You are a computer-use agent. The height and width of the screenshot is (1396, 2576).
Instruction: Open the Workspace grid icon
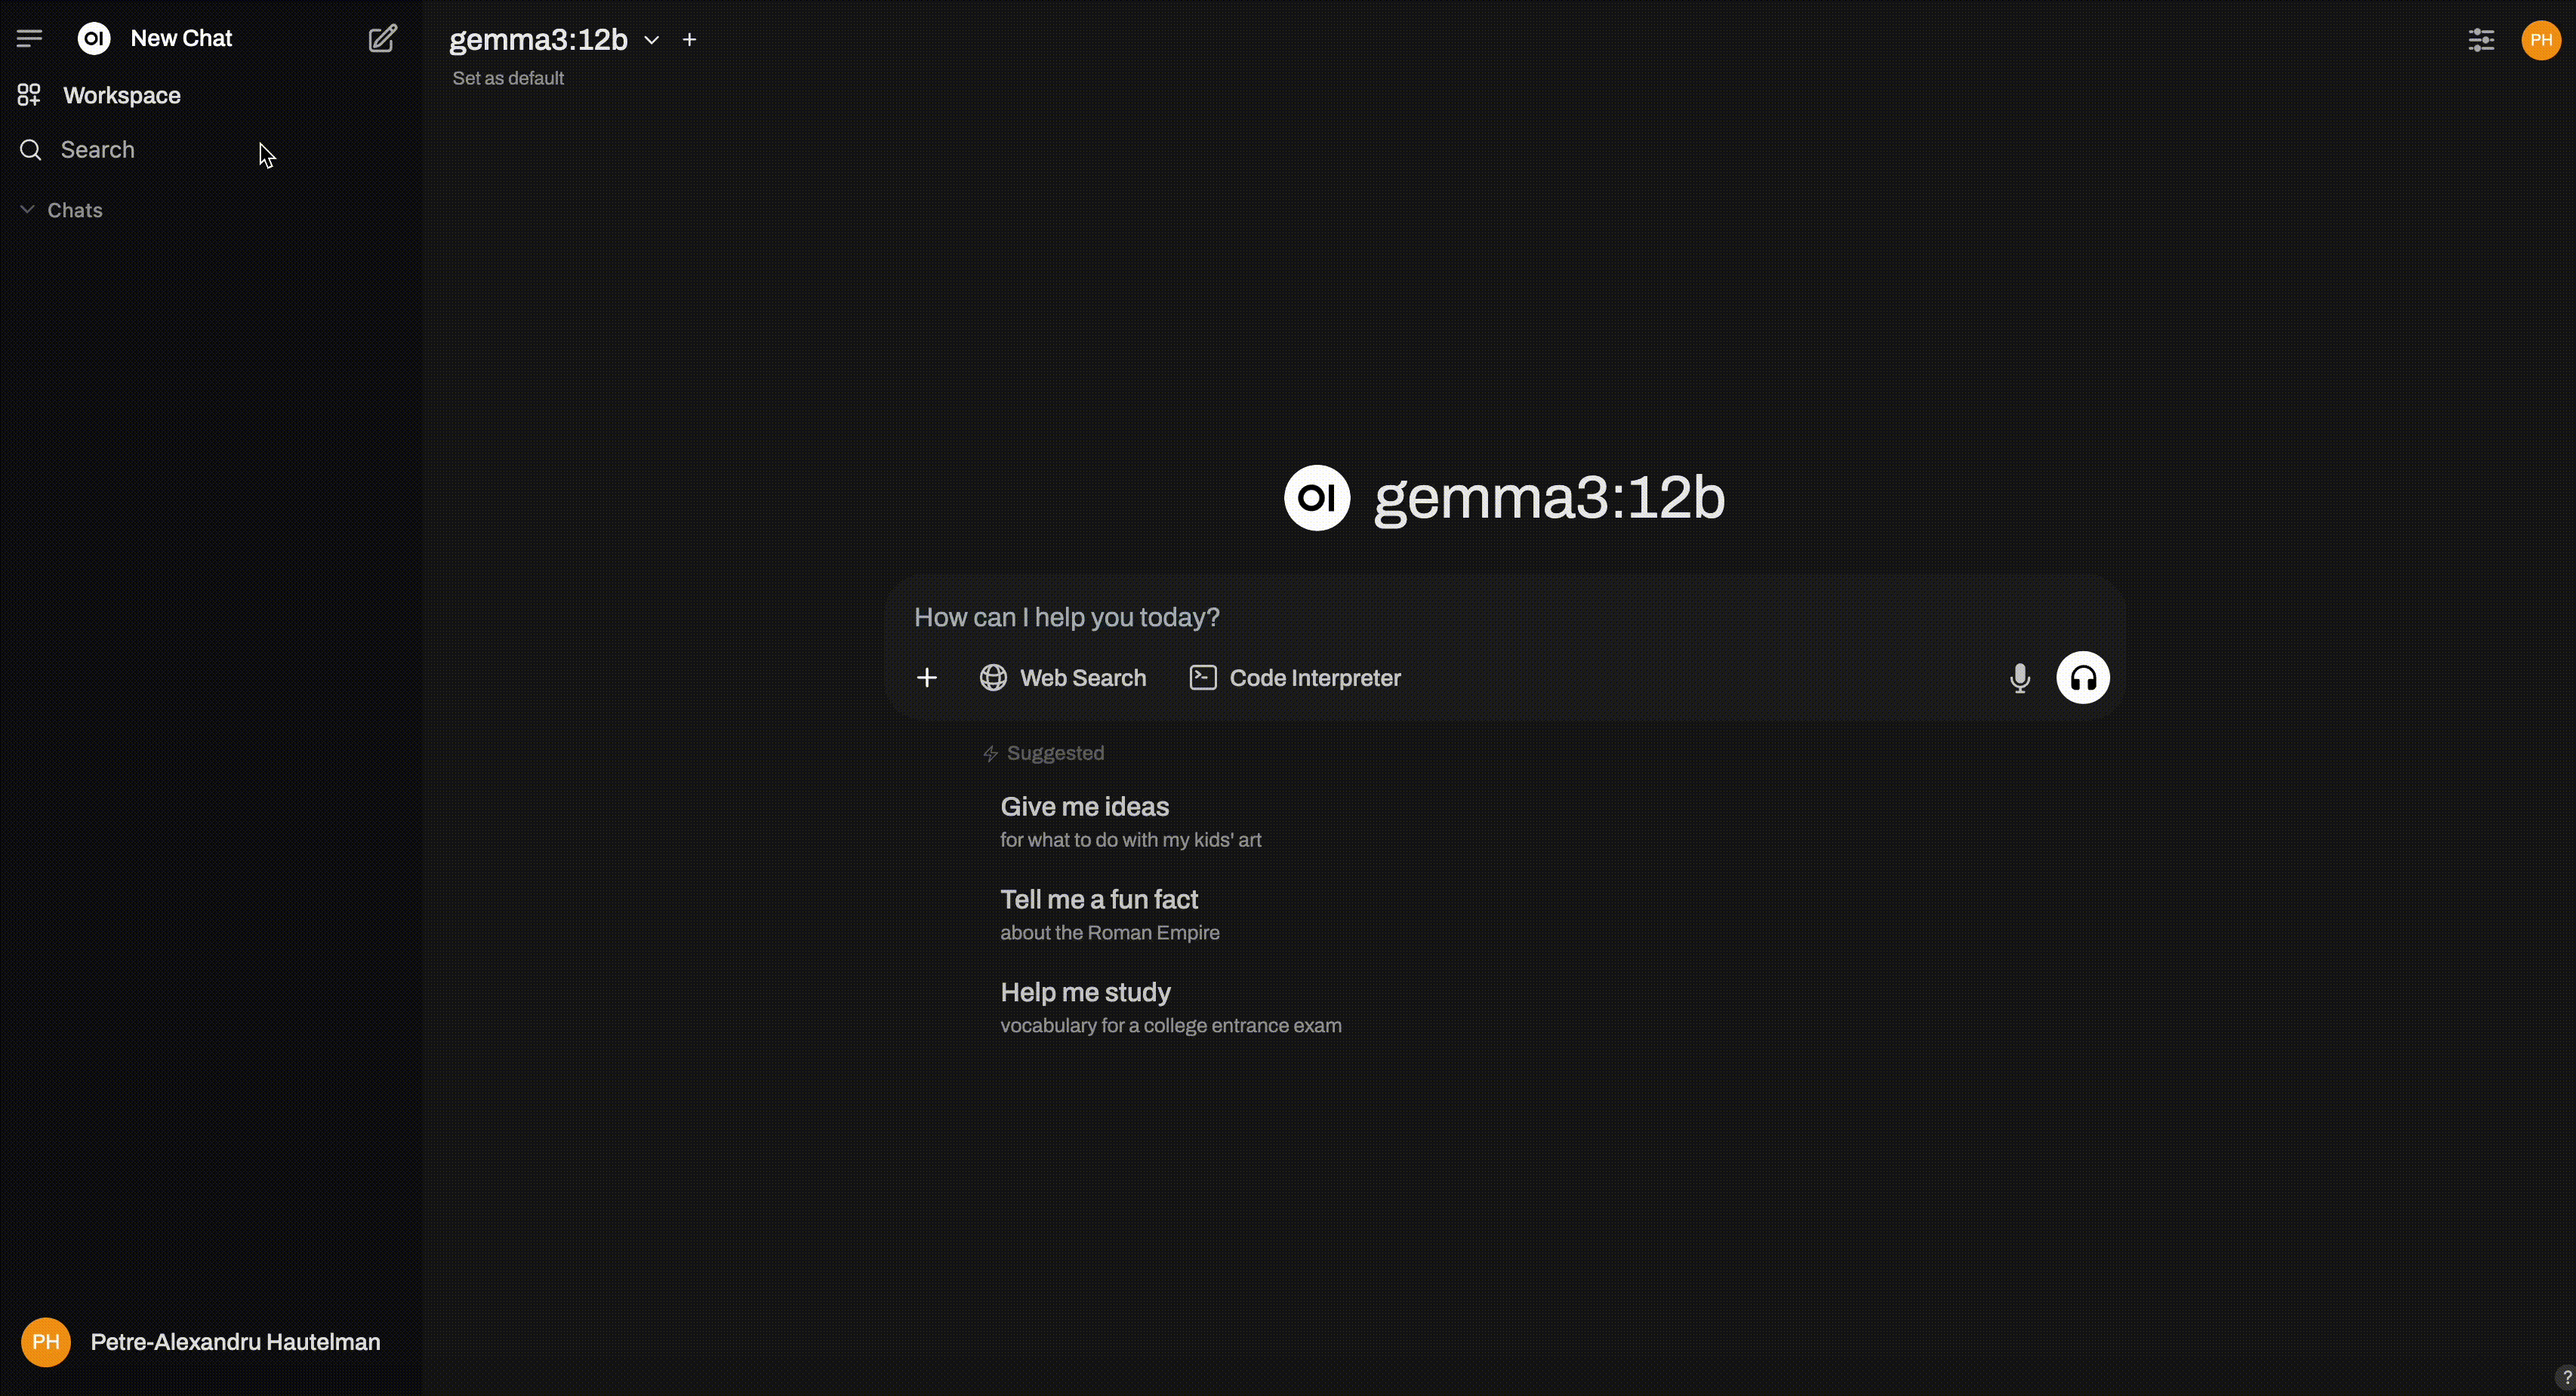[29, 95]
